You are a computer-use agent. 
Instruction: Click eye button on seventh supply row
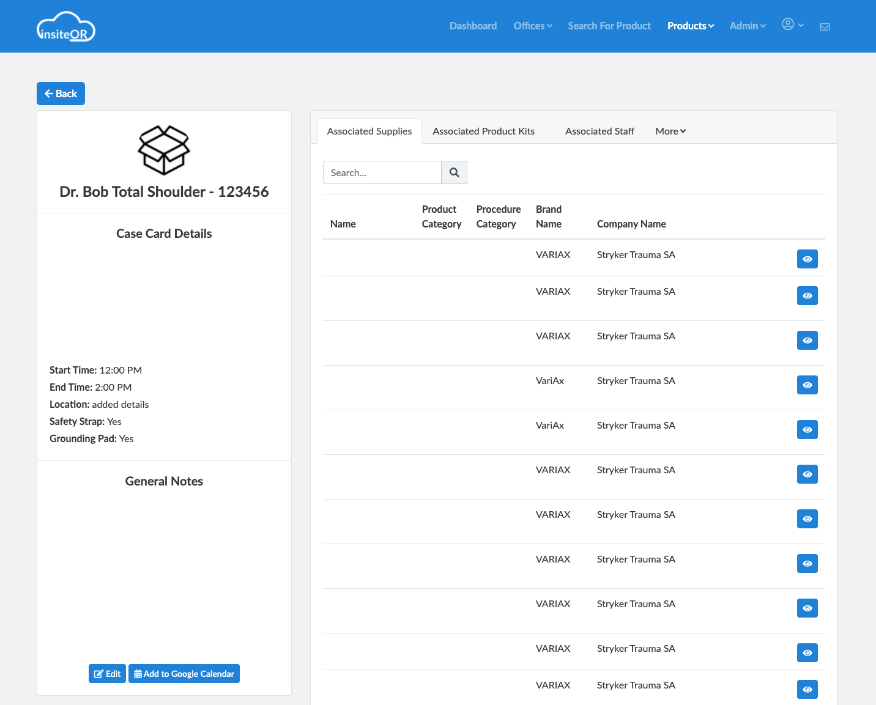point(807,519)
